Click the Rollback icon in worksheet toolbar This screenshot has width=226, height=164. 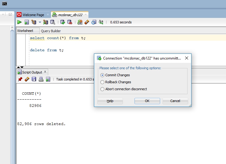click(x=70, y=22)
